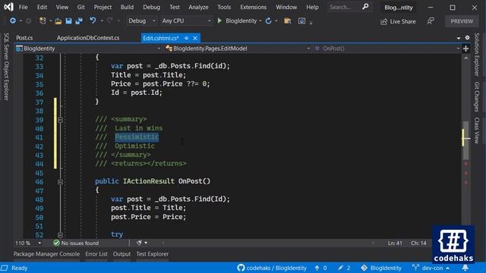Image resolution: width=486 pixels, height=273 pixels.
Task: Collapse the summary comment block
Action: click(61, 120)
